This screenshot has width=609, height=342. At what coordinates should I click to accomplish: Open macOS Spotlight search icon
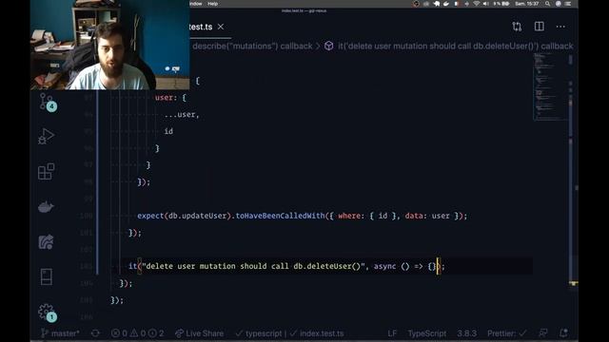point(548,4)
